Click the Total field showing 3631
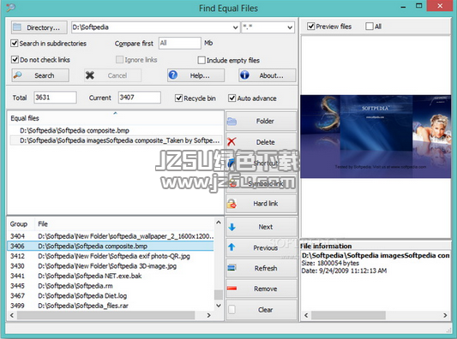 [56, 98]
